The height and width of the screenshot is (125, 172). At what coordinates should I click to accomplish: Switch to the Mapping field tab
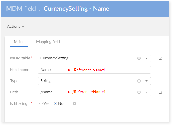coord(48,42)
